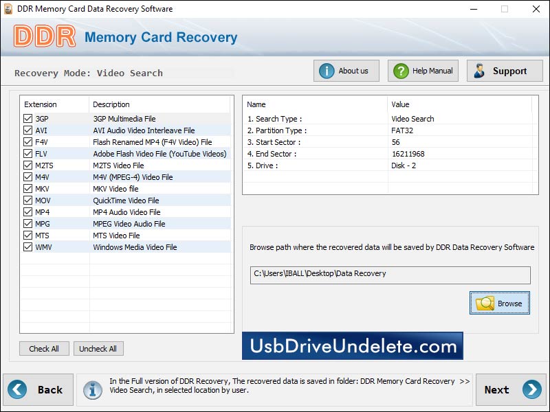
Task: Select 'MKV Video file' description
Action: [x=115, y=189]
